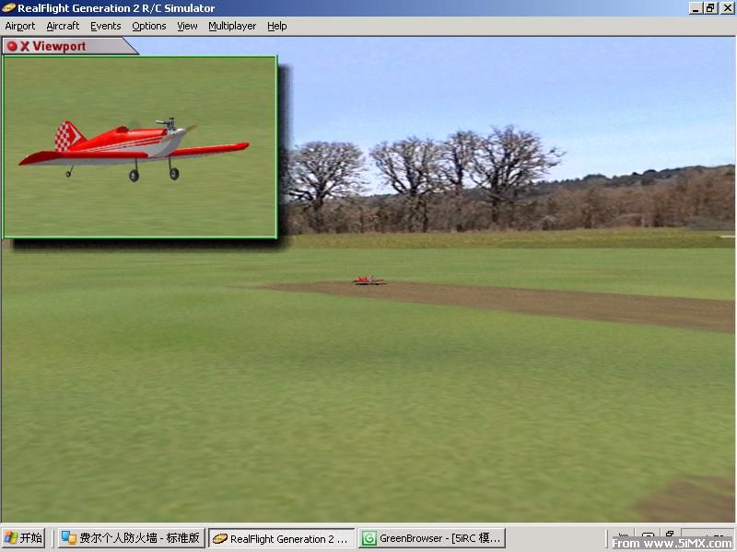Switch to the firewall taskbar button
The width and height of the screenshot is (737, 552).
click(x=131, y=538)
